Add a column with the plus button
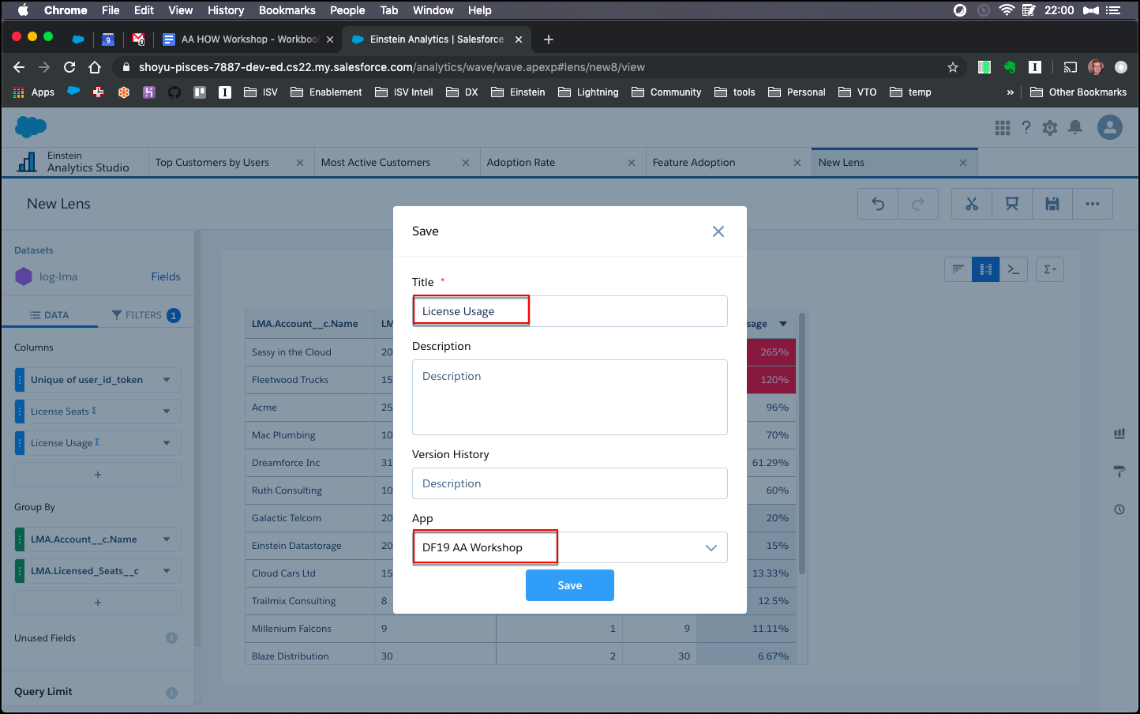This screenshot has height=714, width=1140. 98,475
